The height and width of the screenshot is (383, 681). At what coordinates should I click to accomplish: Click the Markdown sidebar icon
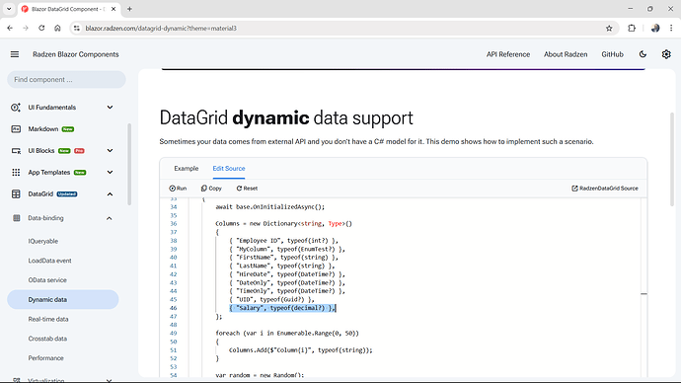click(16, 129)
